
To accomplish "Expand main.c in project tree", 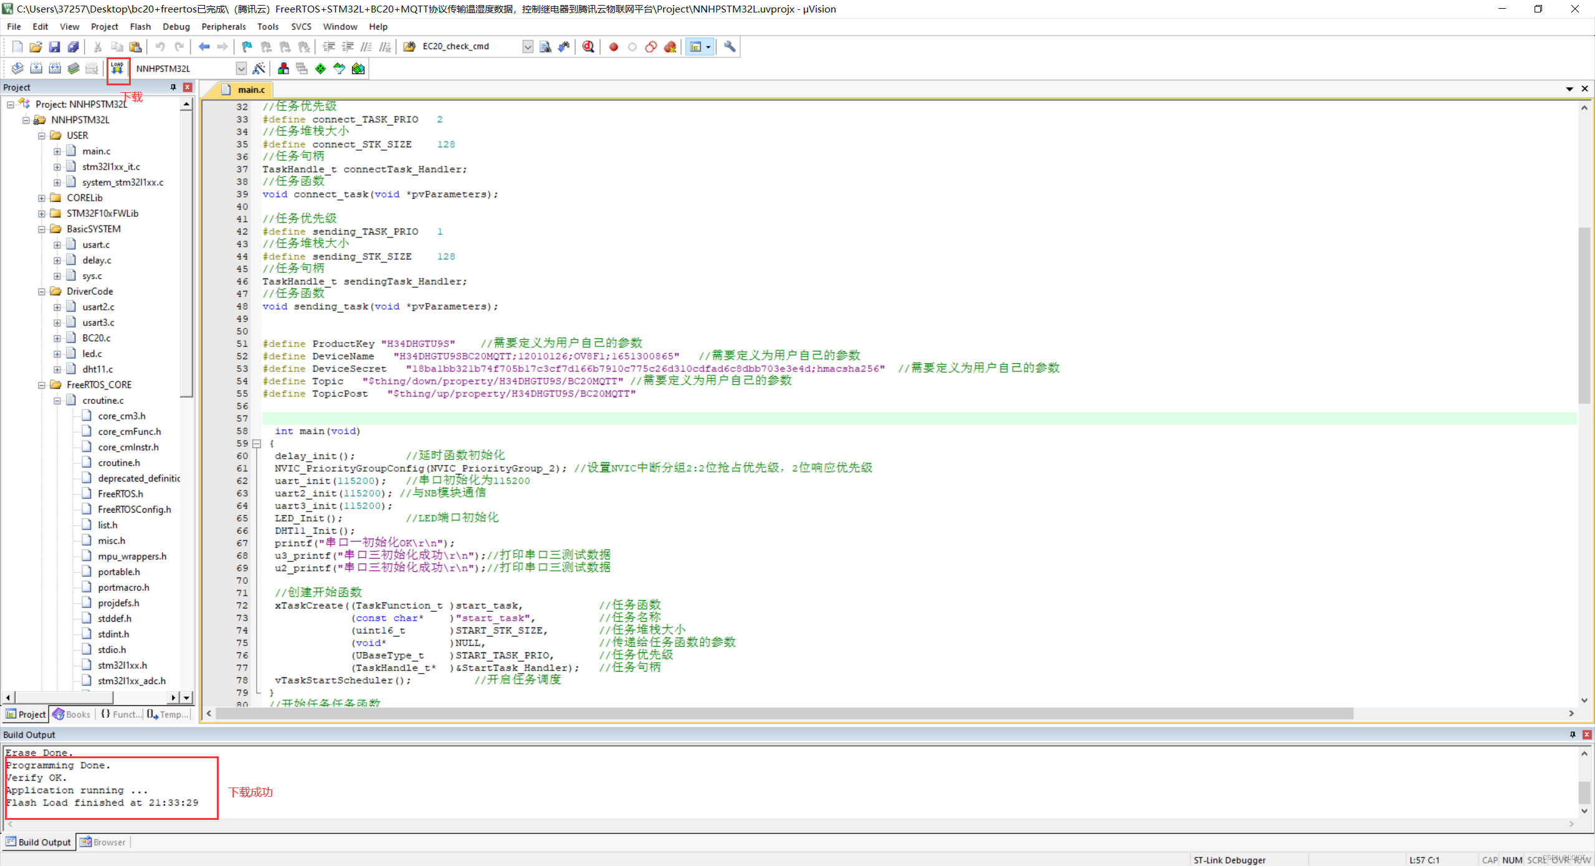I will [x=57, y=151].
